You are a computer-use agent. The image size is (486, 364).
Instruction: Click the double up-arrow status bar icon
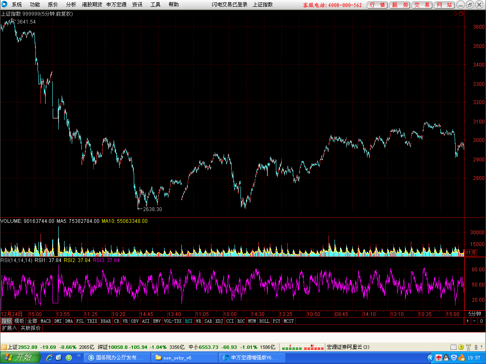tap(476, 347)
